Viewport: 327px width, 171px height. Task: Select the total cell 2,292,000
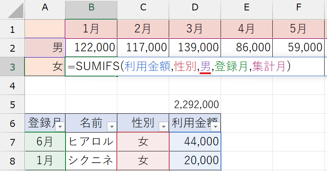195,104
